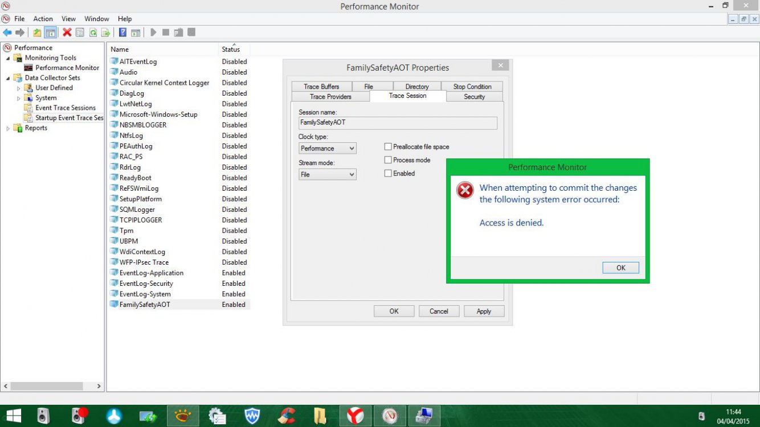
Task: Expand the System tree node
Action: pyautogui.click(x=18, y=98)
